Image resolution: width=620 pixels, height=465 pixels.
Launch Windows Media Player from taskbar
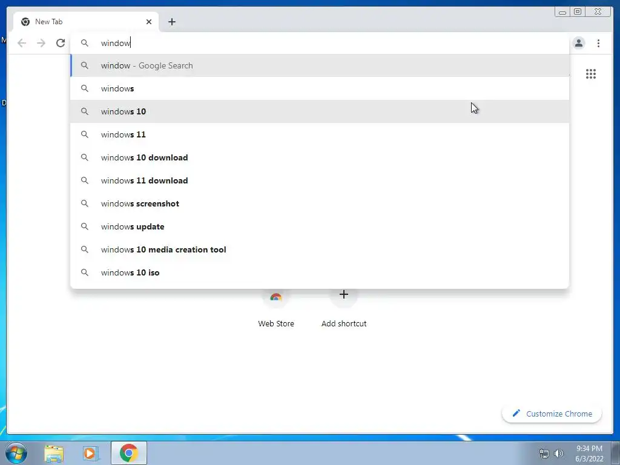90,453
